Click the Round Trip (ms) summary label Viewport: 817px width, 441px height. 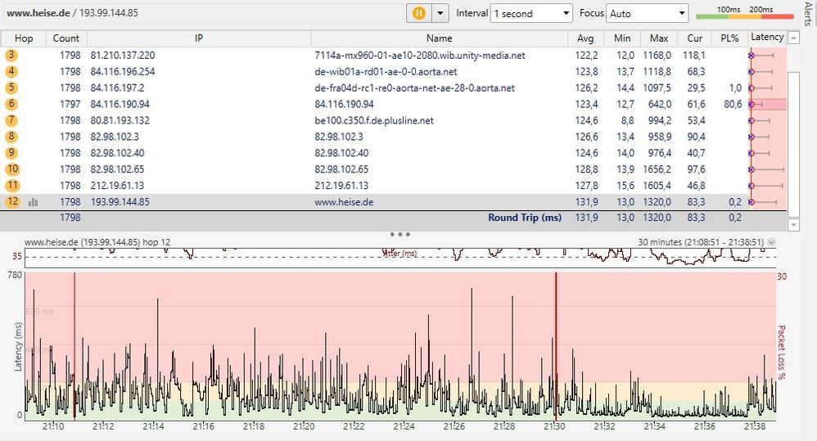525,218
